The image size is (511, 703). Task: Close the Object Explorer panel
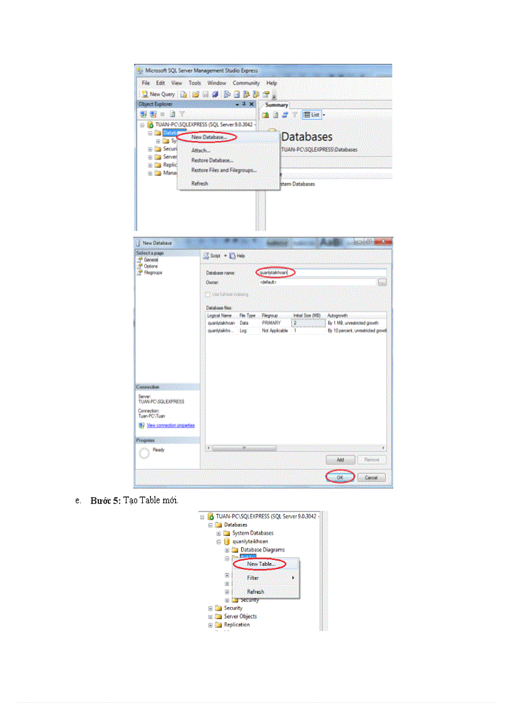click(252, 104)
